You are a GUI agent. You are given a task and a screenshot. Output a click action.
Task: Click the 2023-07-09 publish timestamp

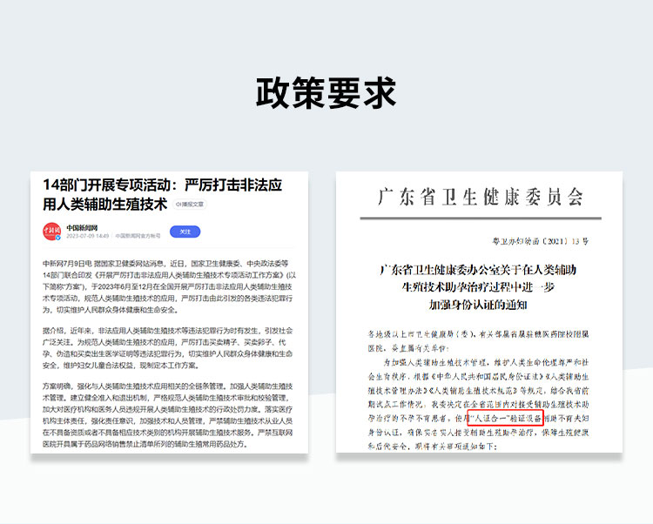88,236
